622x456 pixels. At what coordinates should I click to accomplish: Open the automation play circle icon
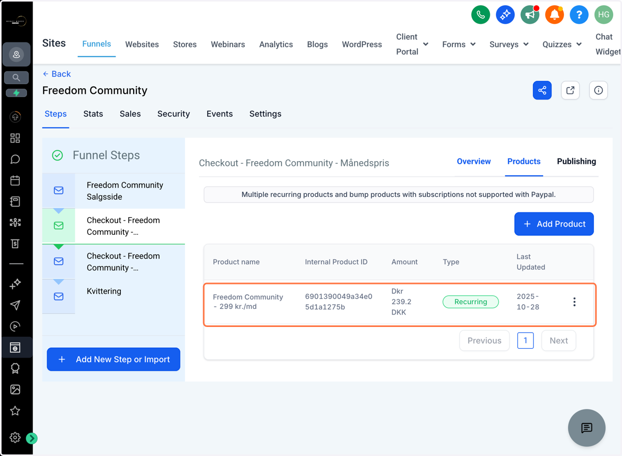[x=15, y=326]
